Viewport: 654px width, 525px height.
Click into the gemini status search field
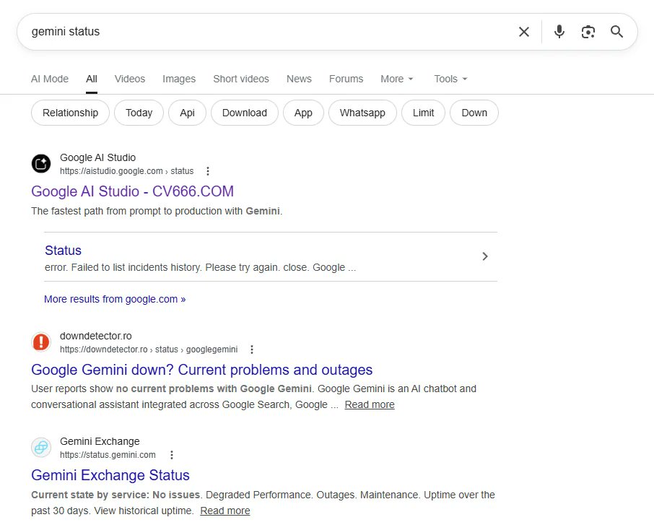[x=267, y=32]
